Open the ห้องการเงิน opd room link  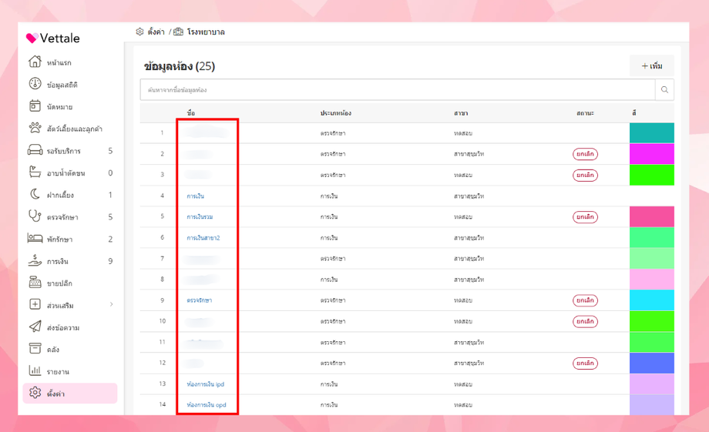207,405
